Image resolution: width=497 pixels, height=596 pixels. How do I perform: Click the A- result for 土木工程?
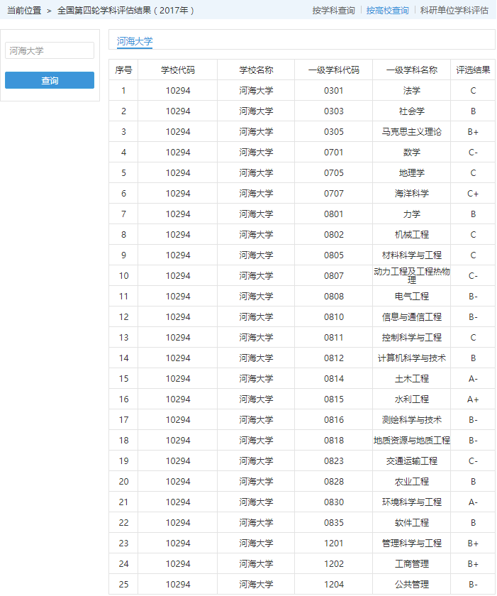pyautogui.click(x=473, y=379)
